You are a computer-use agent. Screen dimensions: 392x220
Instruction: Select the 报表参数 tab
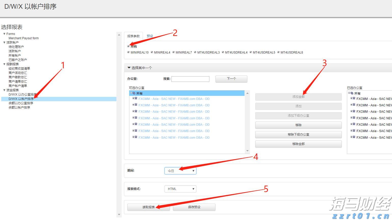[x=133, y=36]
